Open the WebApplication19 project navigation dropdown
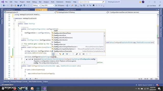Screen dimensions: 163x91 [30, 12]
